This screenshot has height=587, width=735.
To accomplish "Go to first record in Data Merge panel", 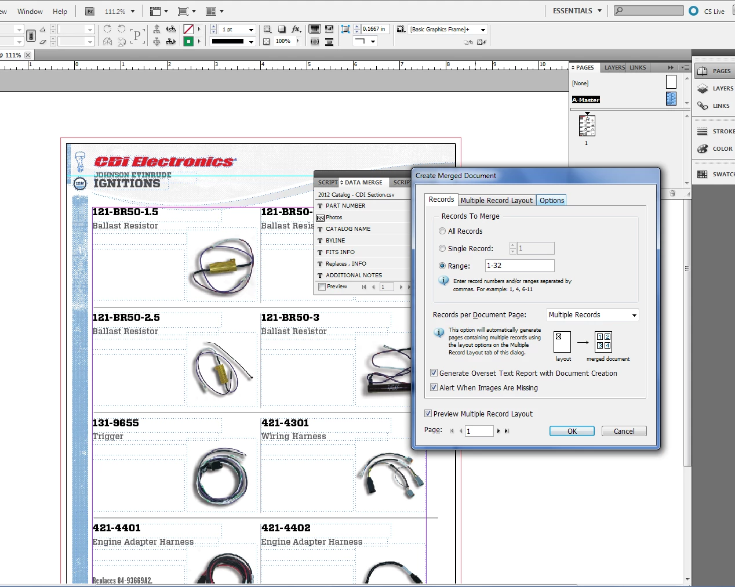I will [364, 287].
